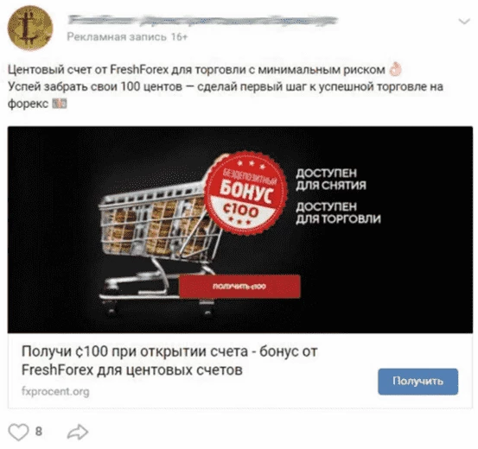The height and width of the screenshot is (449, 478).
Task: Open the fxprocent.org link
Action: click(55, 391)
